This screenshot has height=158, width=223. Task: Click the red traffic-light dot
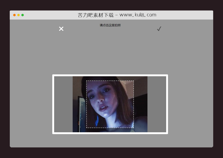pyautogui.click(x=14, y=15)
